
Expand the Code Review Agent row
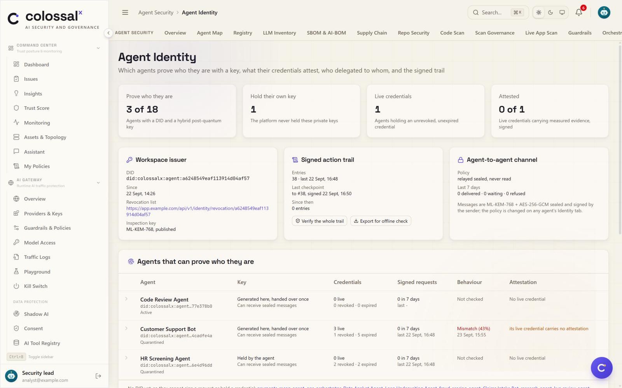click(x=126, y=299)
